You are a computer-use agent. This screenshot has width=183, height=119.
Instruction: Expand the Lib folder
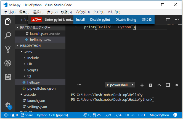(x=24, y=64)
